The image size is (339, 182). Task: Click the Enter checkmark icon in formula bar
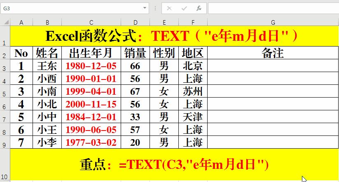click(x=184, y=8)
